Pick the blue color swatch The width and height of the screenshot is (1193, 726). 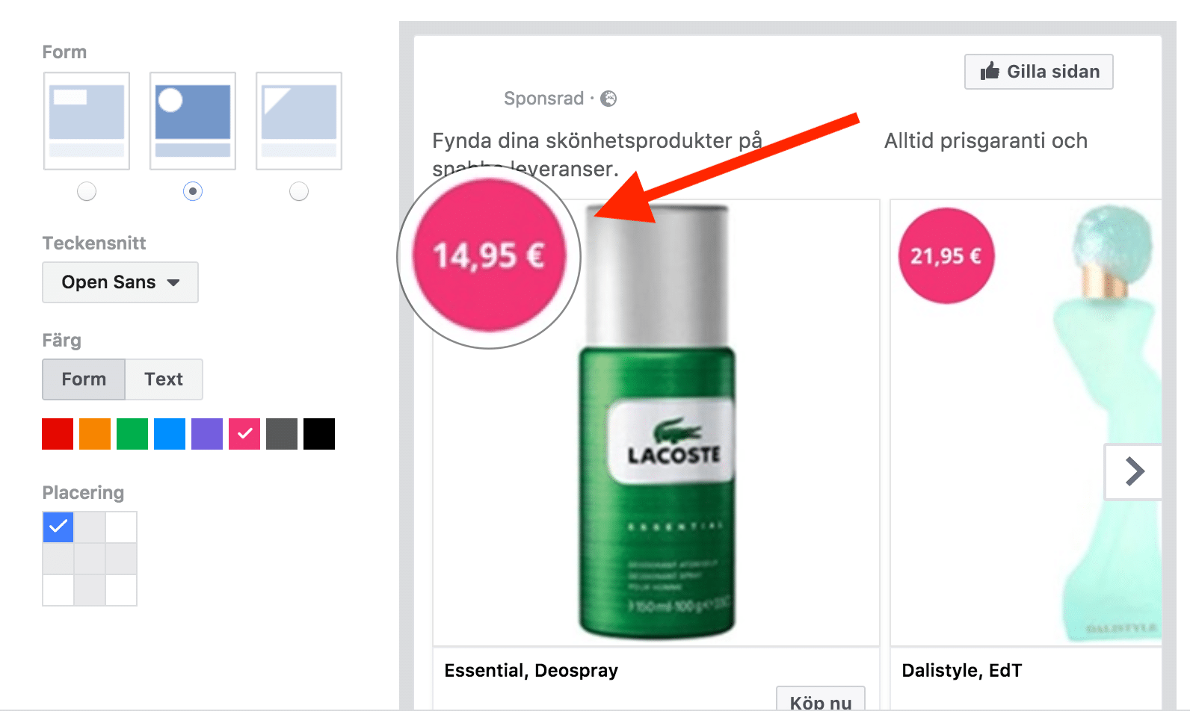coord(170,434)
